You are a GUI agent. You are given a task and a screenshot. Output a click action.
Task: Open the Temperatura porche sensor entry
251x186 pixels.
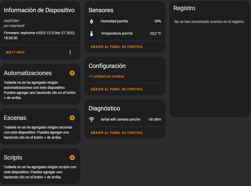117,33
